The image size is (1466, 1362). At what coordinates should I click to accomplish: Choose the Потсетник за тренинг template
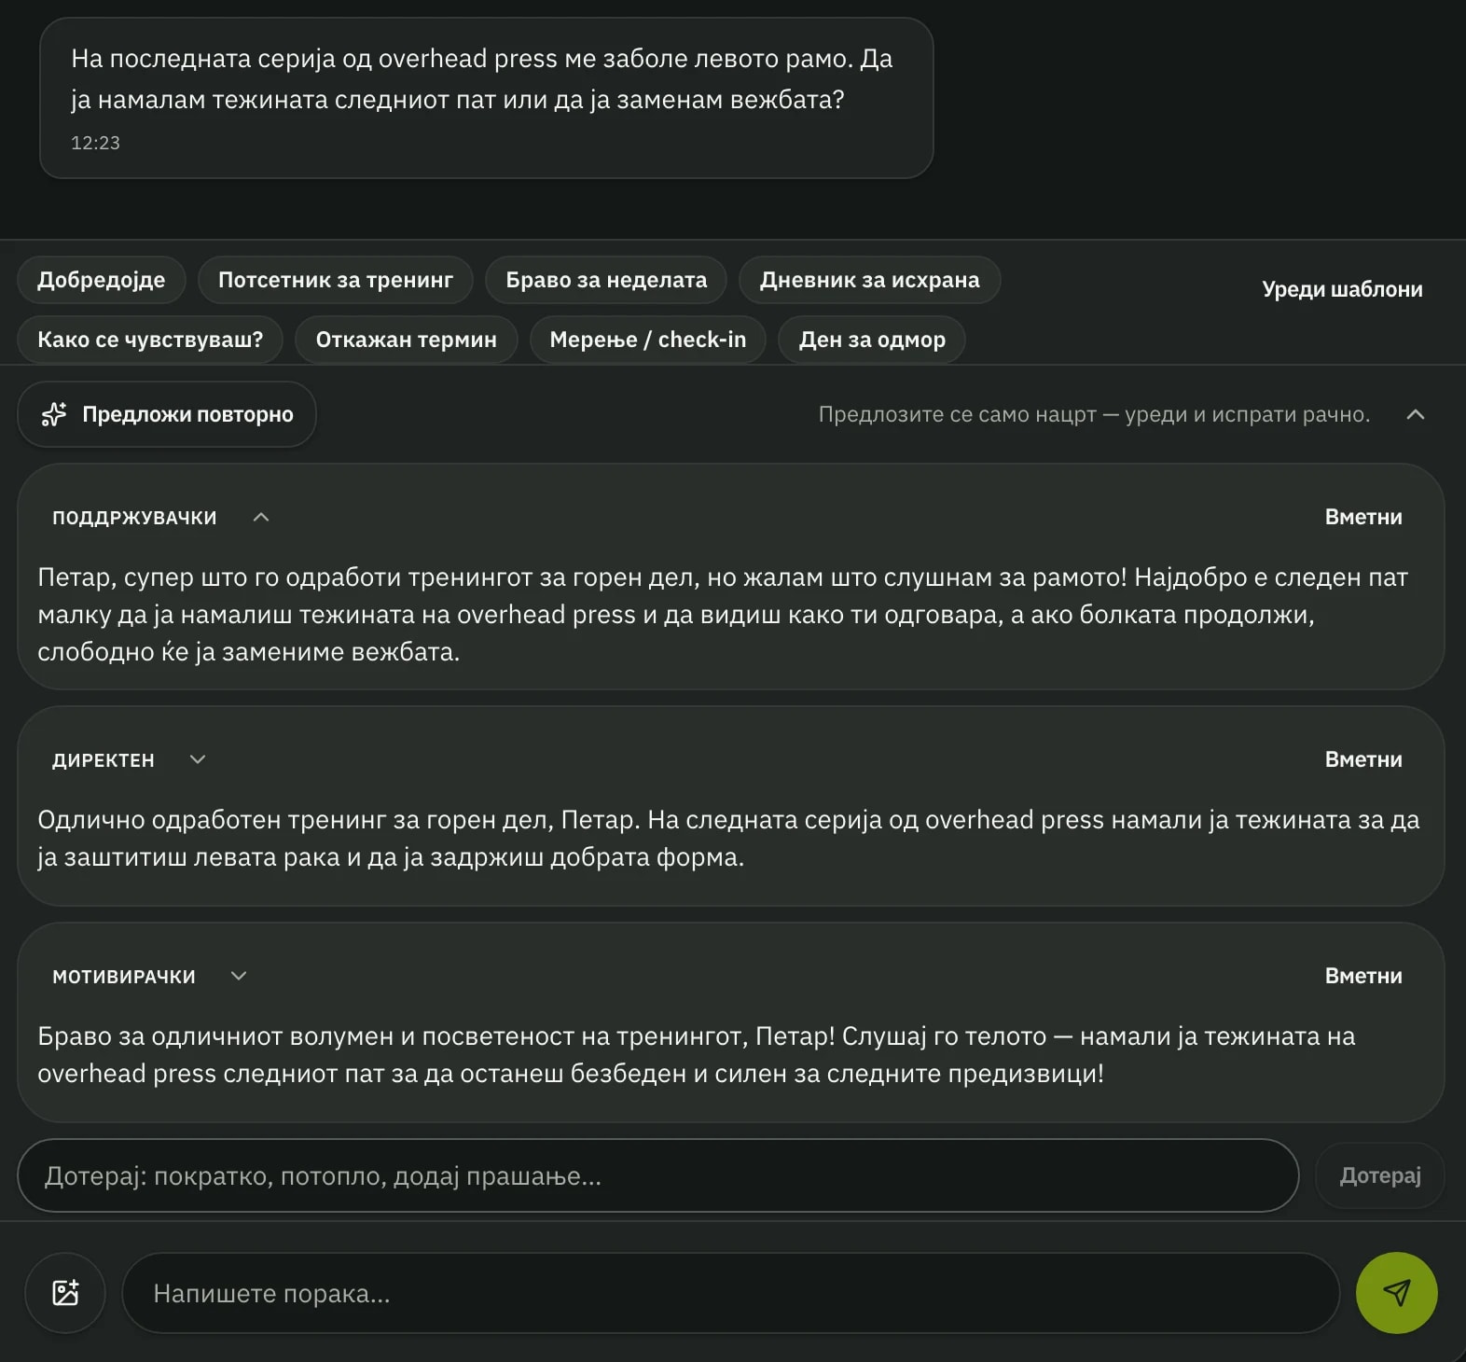coord(336,280)
